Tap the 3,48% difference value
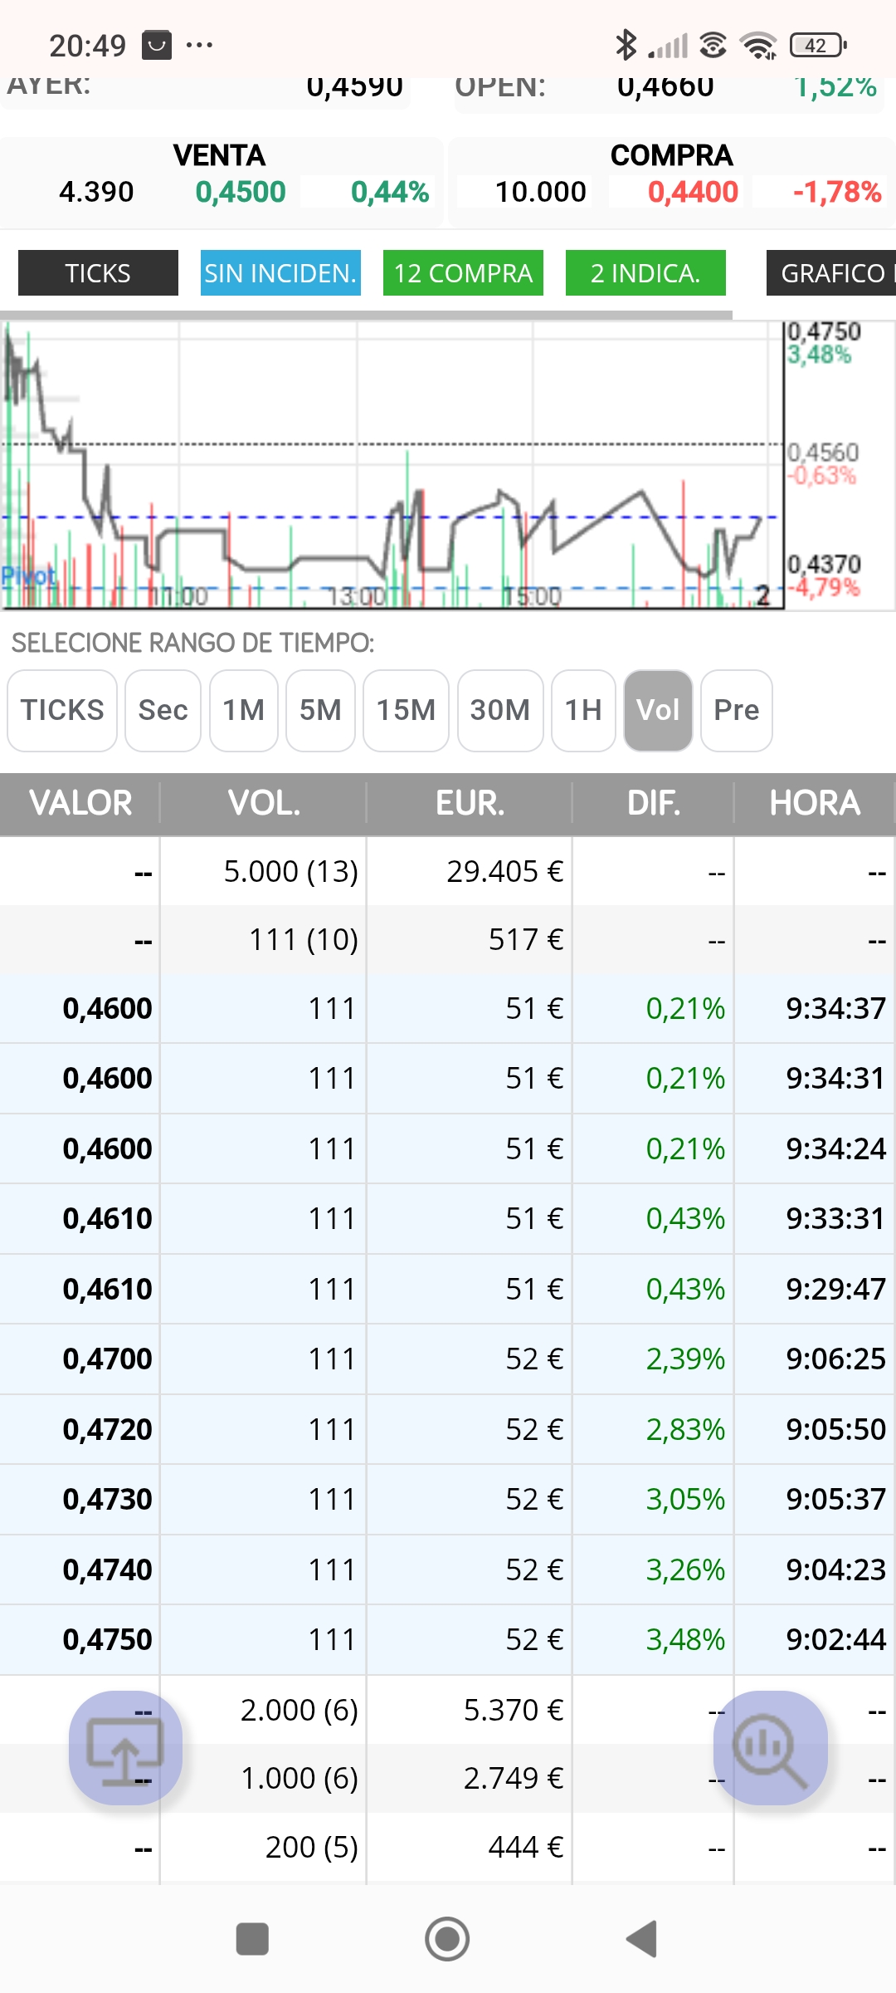Viewport: 896px width, 1993px height. tap(685, 1639)
